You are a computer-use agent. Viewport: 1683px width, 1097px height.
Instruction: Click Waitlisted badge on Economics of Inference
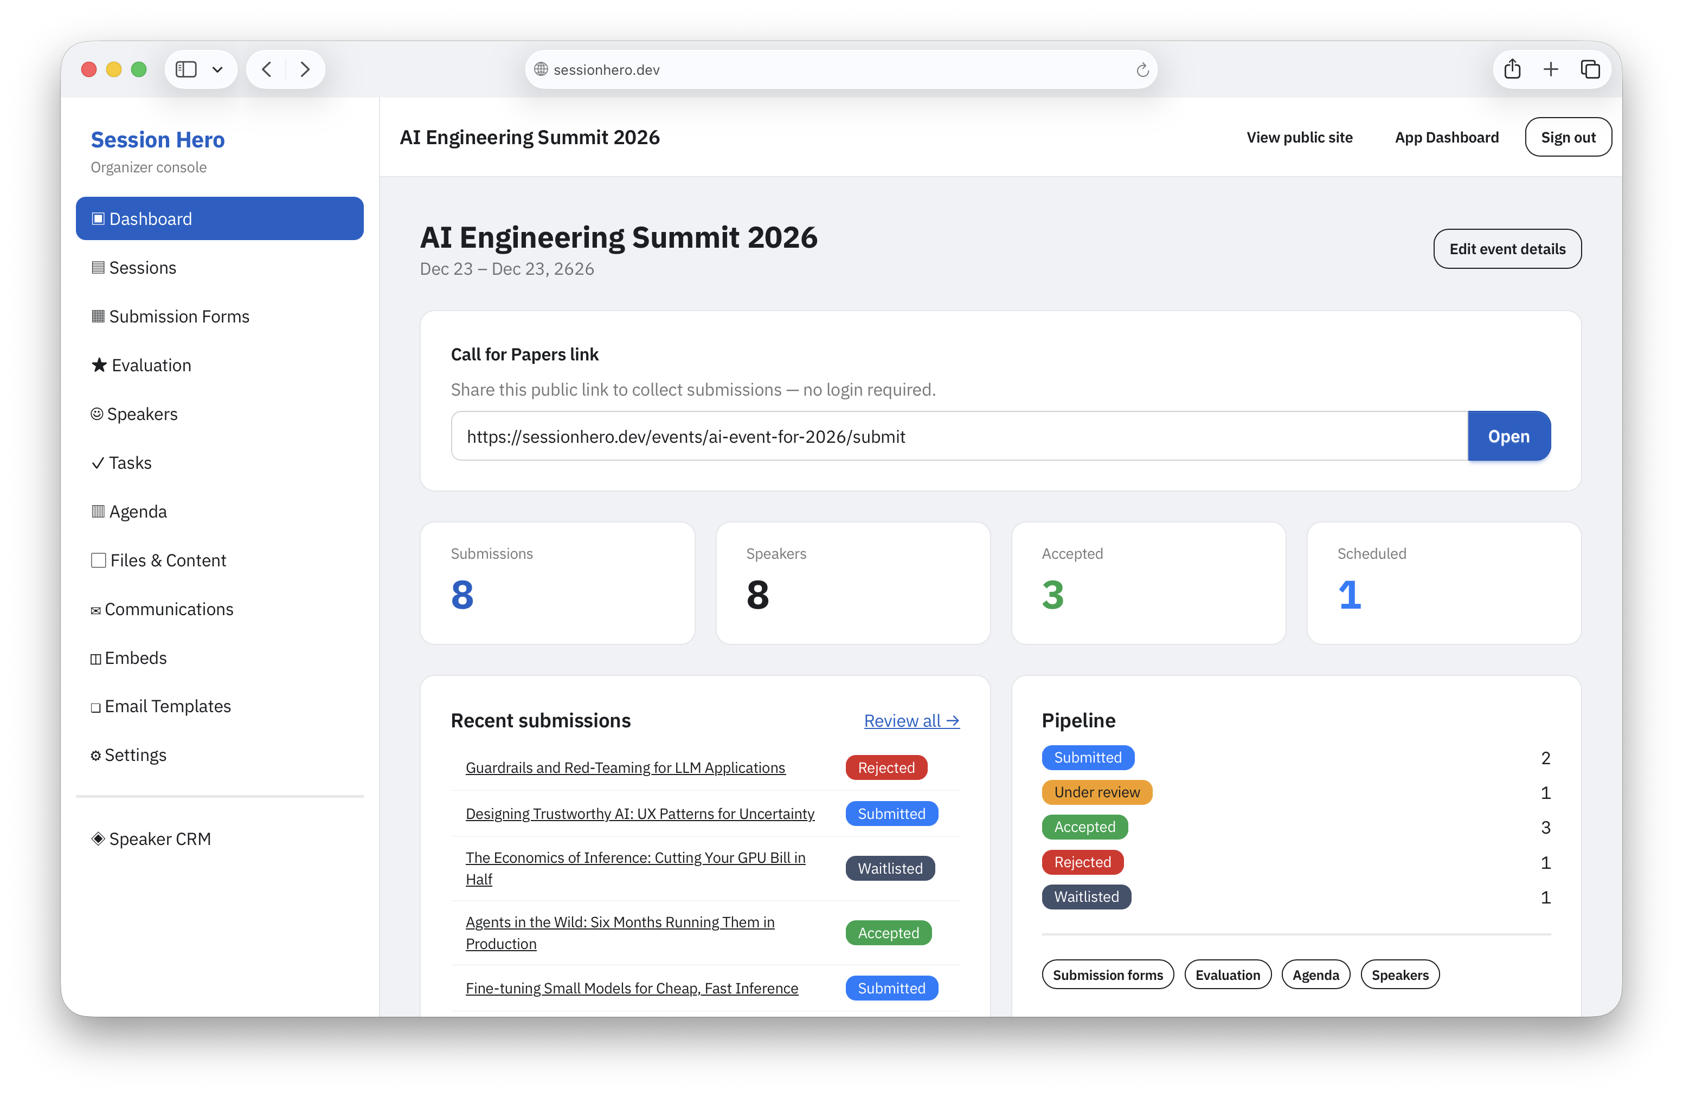coord(890,868)
